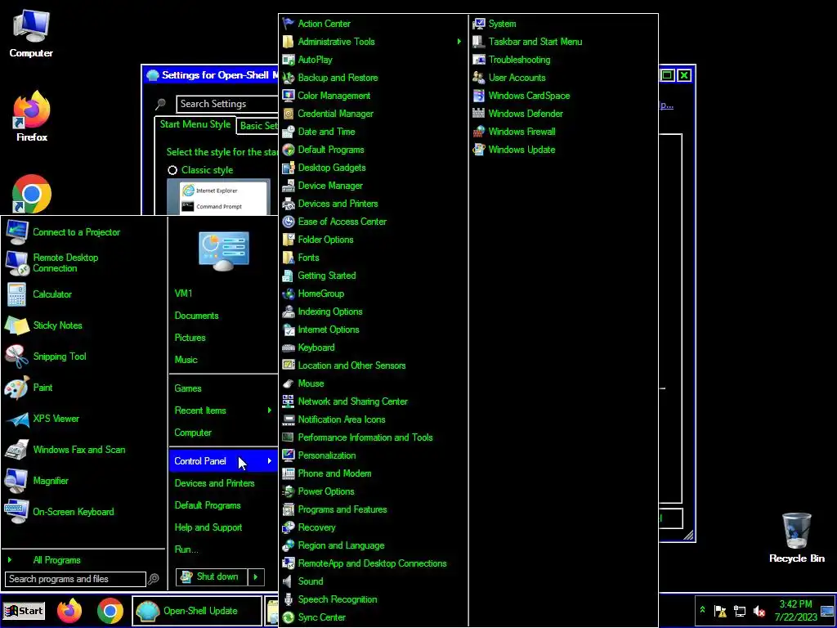837x628 pixels.
Task: Open Recycle Bin on desktop
Action: click(796, 538)
